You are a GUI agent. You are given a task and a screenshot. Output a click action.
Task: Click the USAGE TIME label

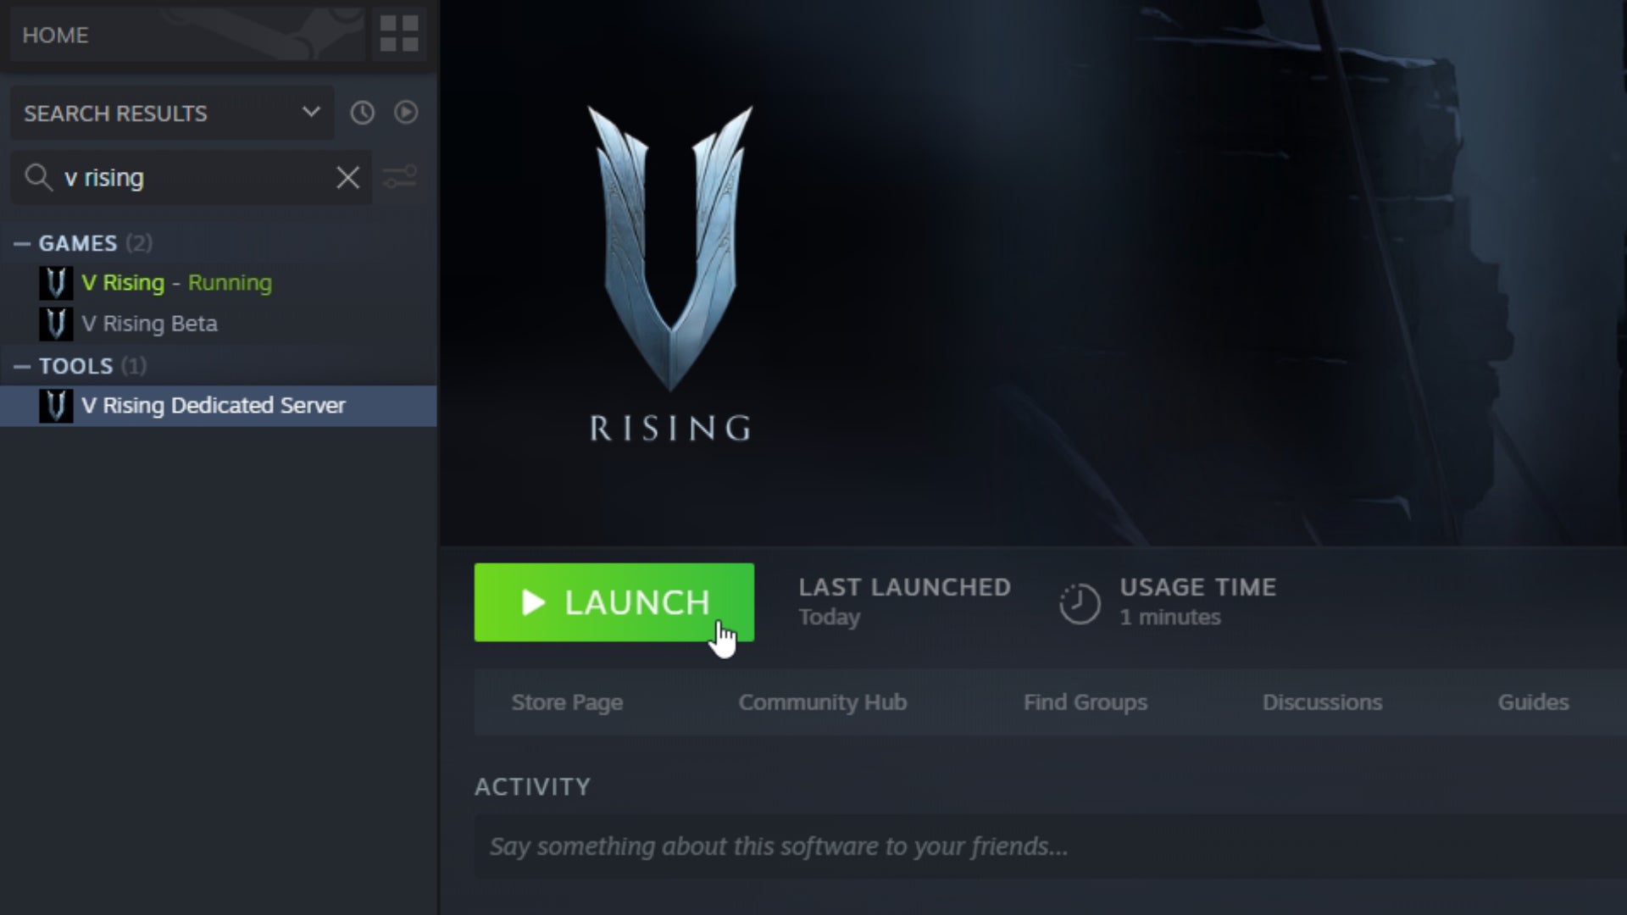[x=1198, y=587]
